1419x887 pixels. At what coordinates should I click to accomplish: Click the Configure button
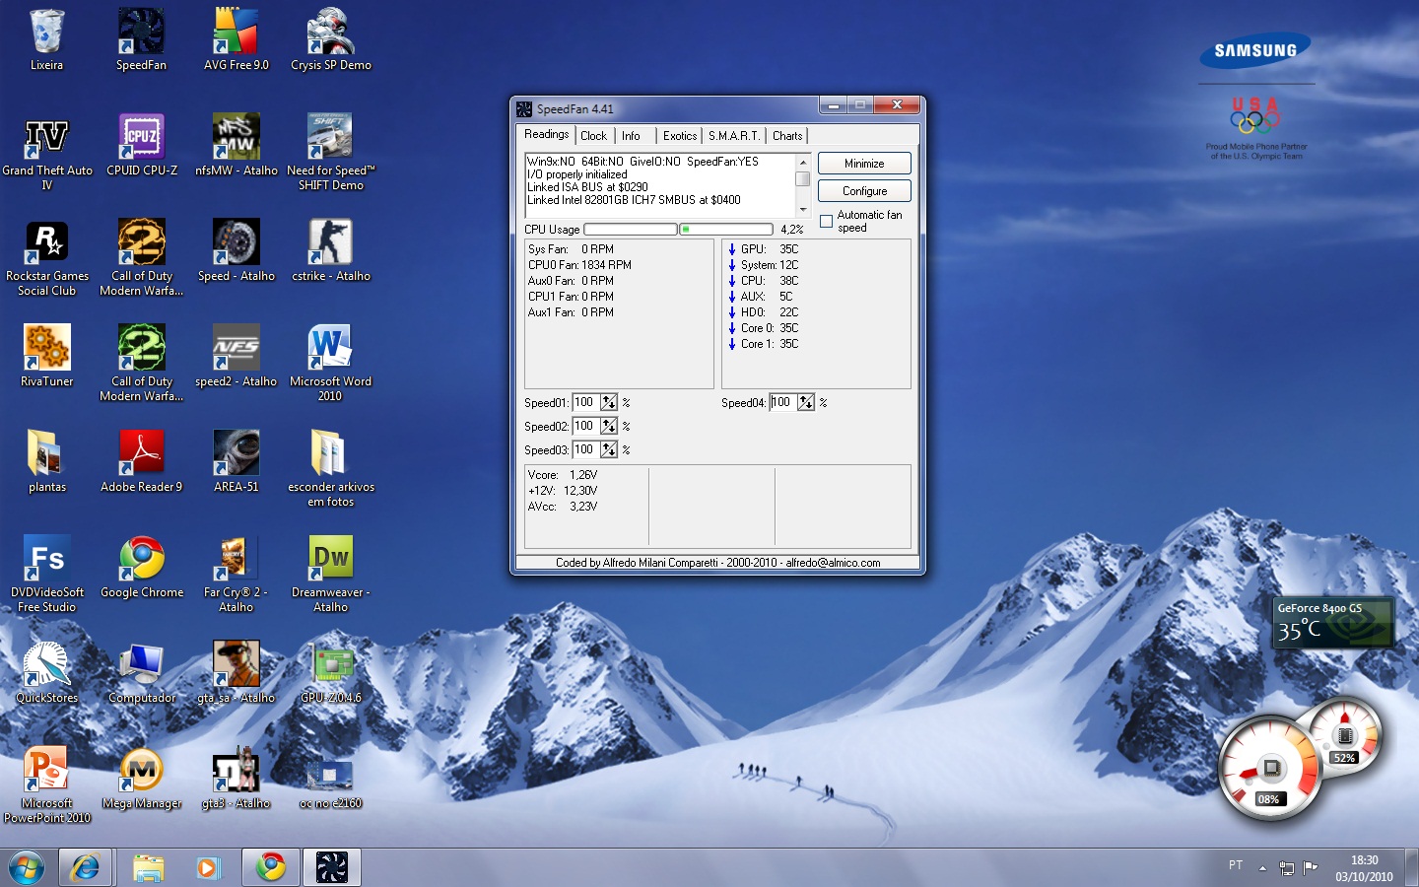[864, 191]
